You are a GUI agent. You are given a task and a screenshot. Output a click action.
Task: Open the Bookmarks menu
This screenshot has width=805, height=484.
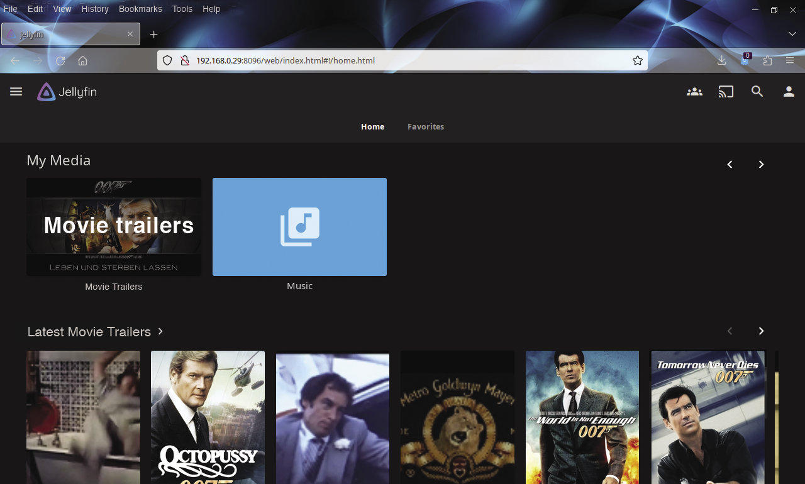[x=140, y=9]
